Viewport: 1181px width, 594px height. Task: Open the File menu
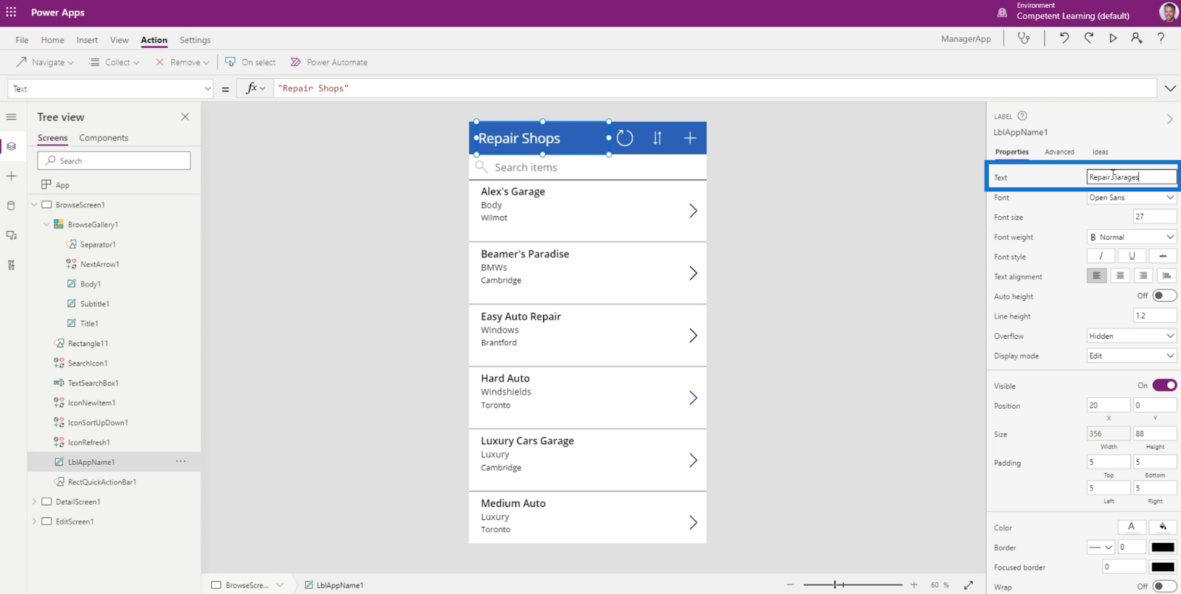[x=22, y=40]
